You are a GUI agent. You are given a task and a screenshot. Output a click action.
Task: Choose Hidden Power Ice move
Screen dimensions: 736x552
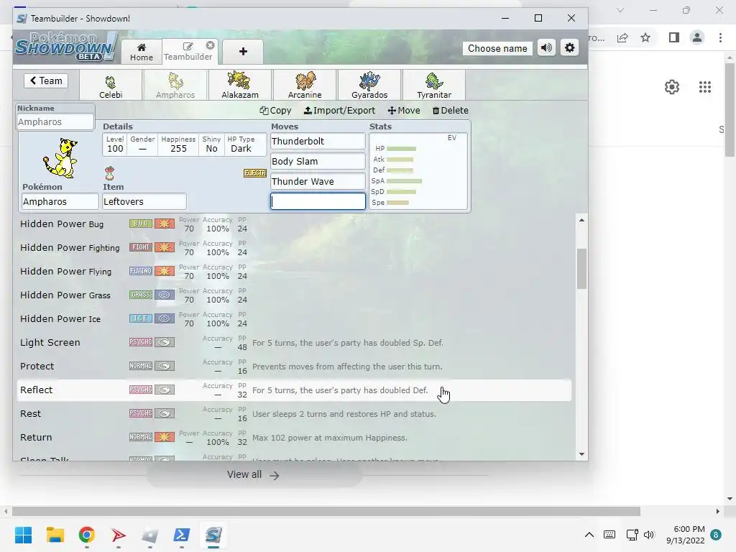pyautogui.click(x=294, y=319)
